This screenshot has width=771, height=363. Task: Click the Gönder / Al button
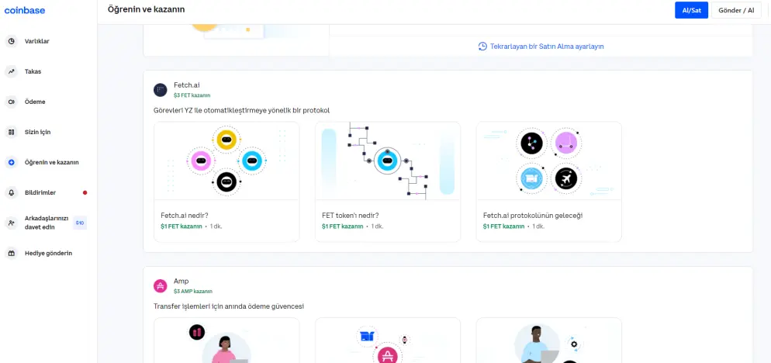pos(736,10)
